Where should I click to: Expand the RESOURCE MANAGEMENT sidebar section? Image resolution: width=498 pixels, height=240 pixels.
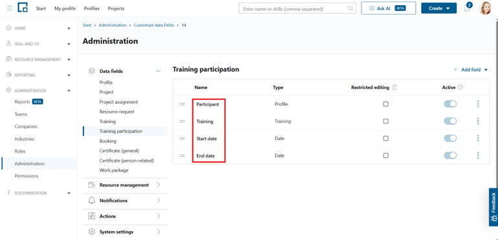tap(69, 59)
